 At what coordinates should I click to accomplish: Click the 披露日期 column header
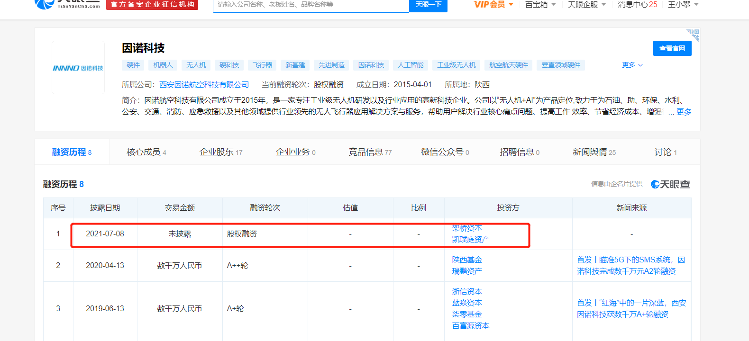(x=105, y=207)
